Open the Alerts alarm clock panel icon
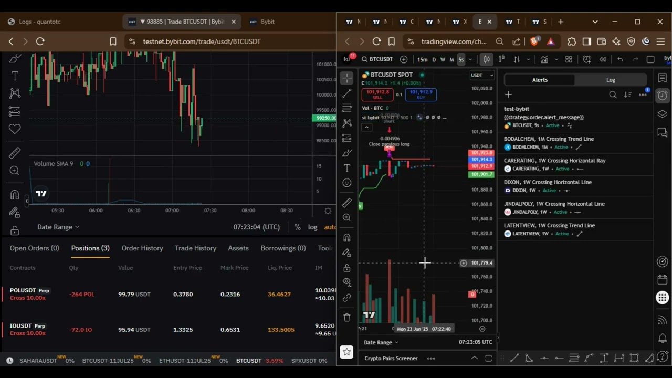The image size is (672, 378). (662, 96)
